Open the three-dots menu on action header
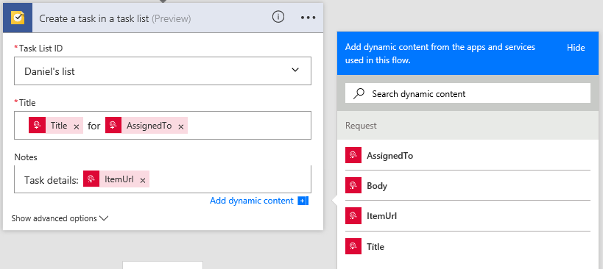This screenshot has height=269, width=603. (308, 18)
